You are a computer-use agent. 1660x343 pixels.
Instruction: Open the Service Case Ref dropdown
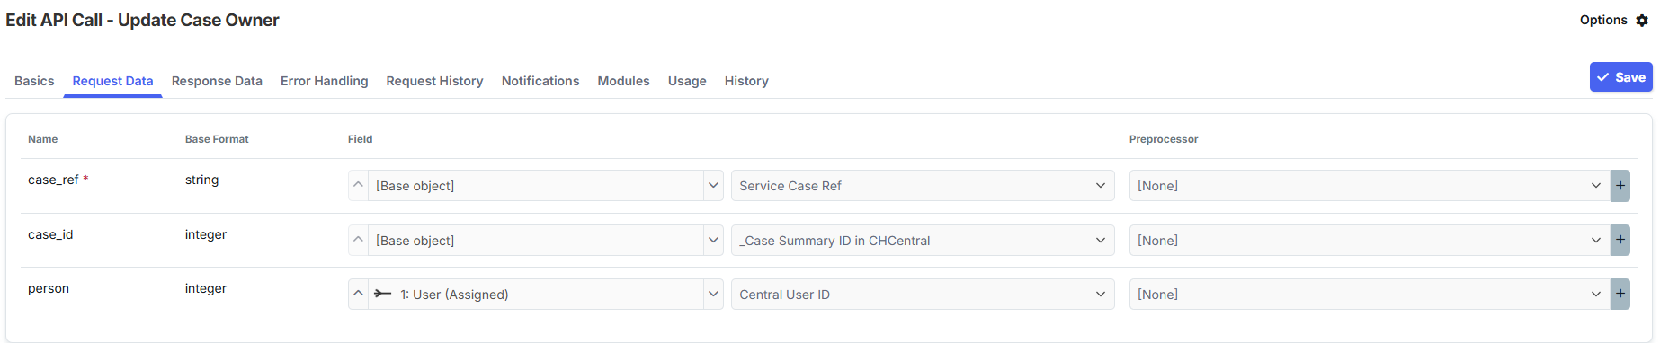tap(923, 186)
